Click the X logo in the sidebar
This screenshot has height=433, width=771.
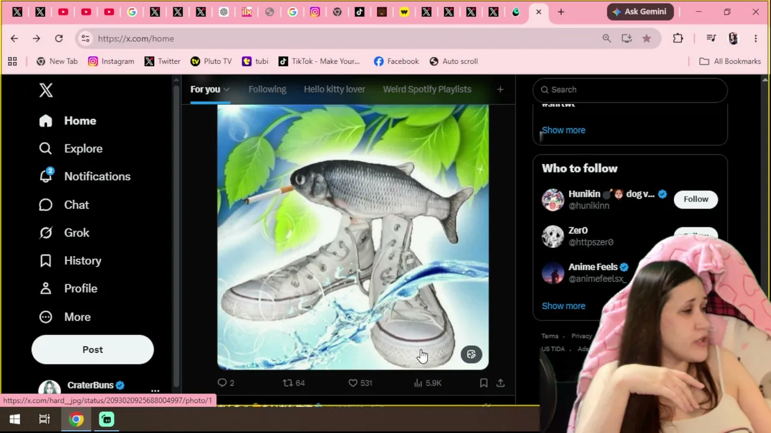[46, 90]
